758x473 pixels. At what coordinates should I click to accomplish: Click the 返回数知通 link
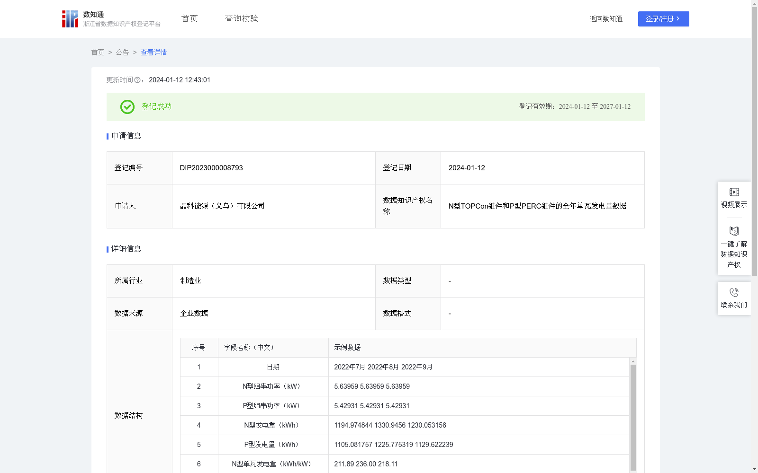point(606,19)
